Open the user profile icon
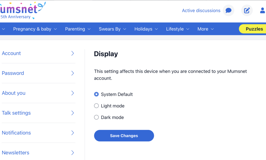 pyautogui.click(x=262, y=11)
